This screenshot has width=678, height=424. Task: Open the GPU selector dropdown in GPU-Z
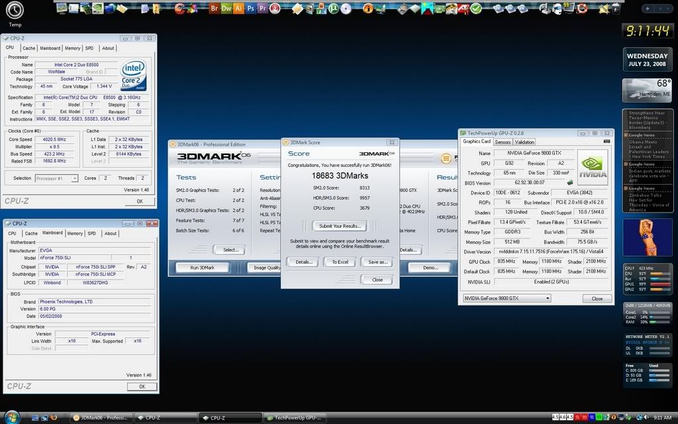[507, 298]
